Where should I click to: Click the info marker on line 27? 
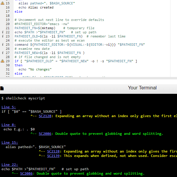click(x=3, y=53)
